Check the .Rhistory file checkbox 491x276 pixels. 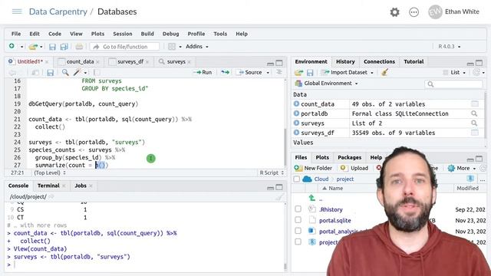pyautogui.click(x=298, y=209)
